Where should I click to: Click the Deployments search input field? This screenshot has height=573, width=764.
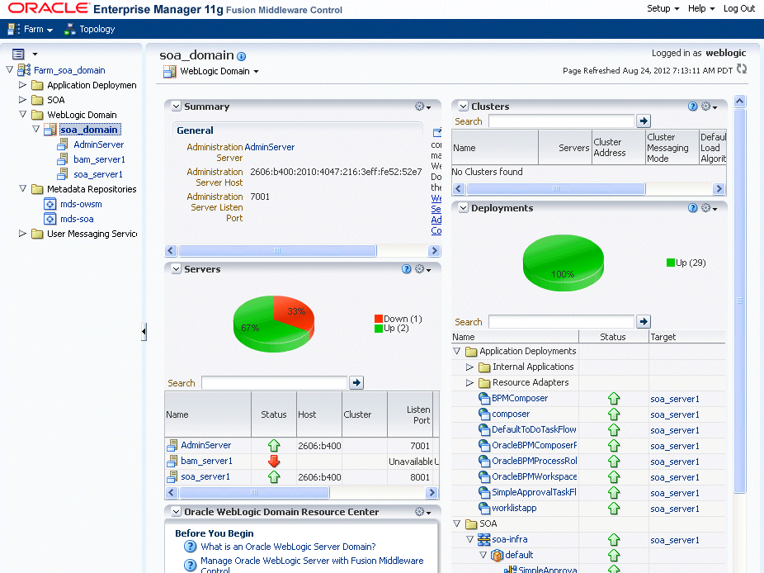562,321
